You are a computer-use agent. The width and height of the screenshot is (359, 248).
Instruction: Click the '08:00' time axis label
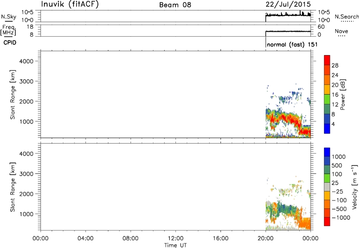tap(131, 239)
